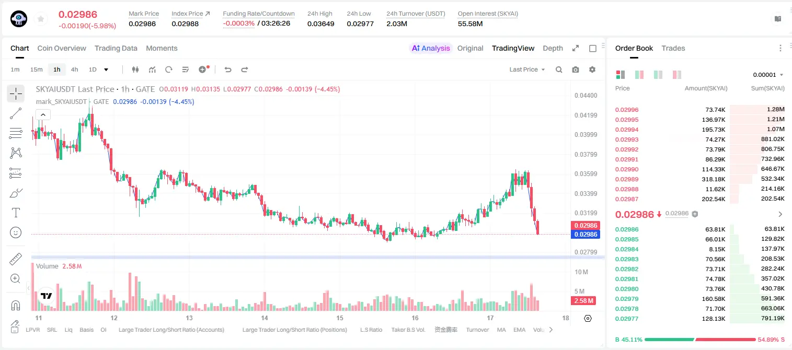Take a chart snapshot with camera icon
The width and height of the screenshot is (792, 350).
coord(576,69)
